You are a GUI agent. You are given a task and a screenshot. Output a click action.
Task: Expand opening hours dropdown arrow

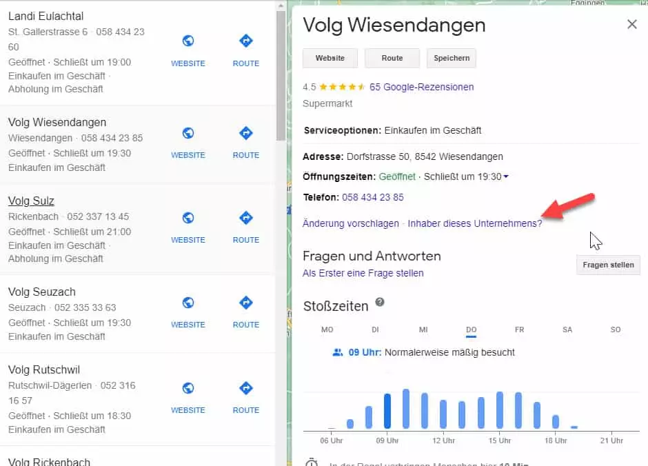(506, 176)
